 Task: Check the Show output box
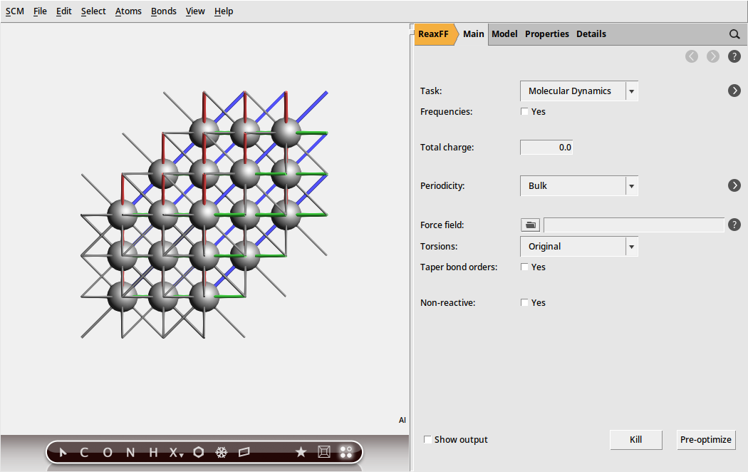pos(428,440)
